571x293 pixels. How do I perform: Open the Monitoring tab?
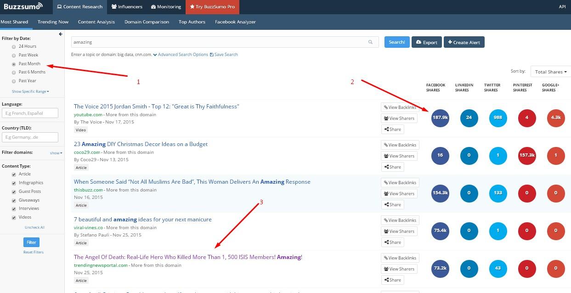(166, 7)
